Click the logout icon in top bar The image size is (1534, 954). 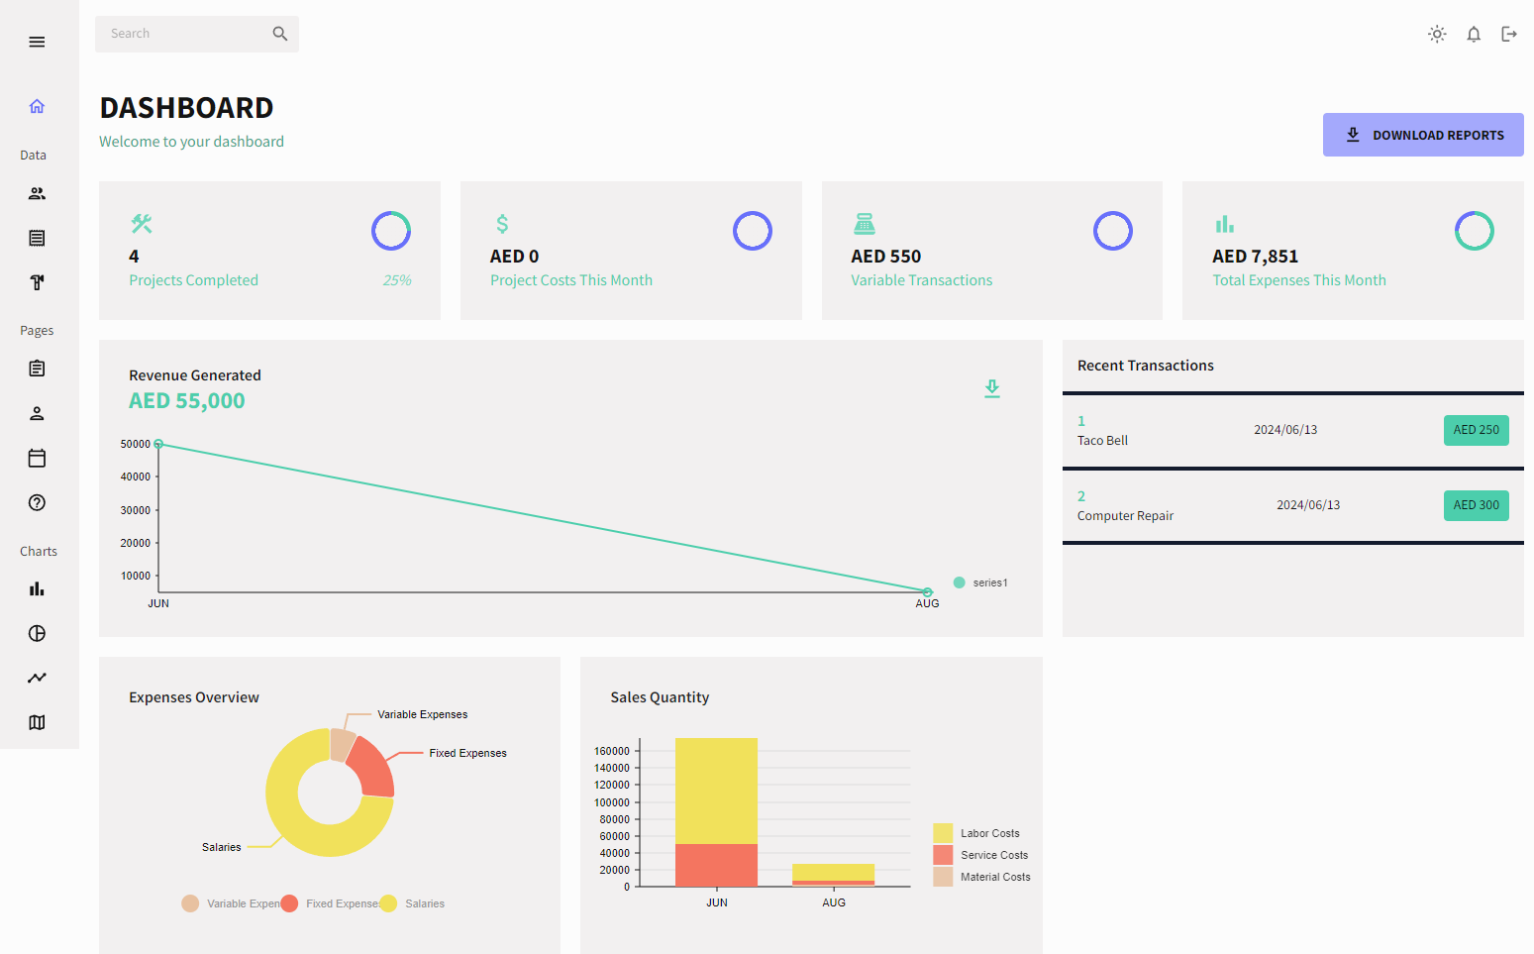[x=1509, y=34]
